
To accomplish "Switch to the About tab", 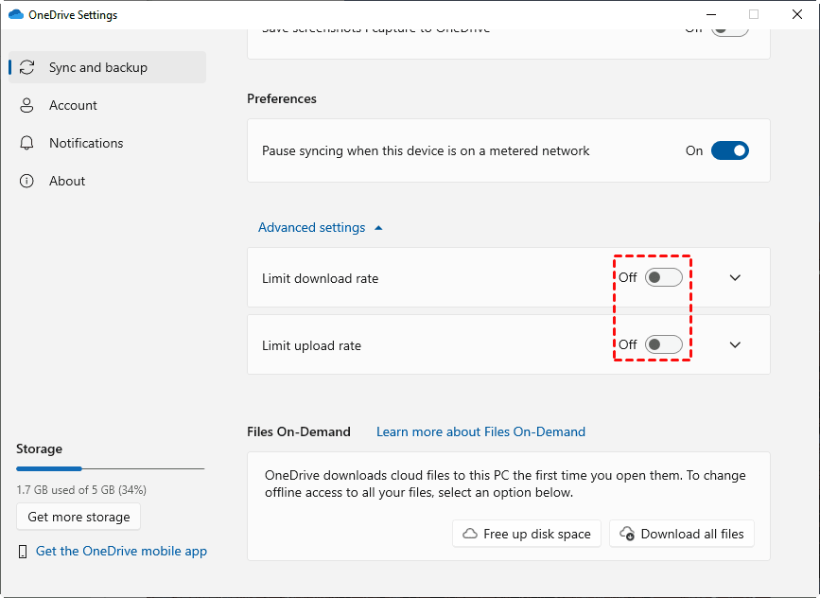I will pos(67,181).
